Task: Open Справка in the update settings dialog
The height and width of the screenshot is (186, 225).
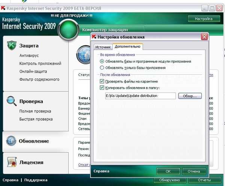Action: point(101,171)
